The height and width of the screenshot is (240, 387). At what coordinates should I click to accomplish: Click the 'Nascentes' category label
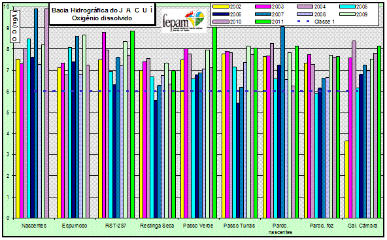pos(34,226)
